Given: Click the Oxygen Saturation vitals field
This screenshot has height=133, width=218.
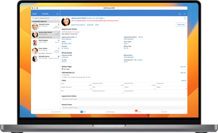Looking at the screenshot, I should tap(76, 88).
